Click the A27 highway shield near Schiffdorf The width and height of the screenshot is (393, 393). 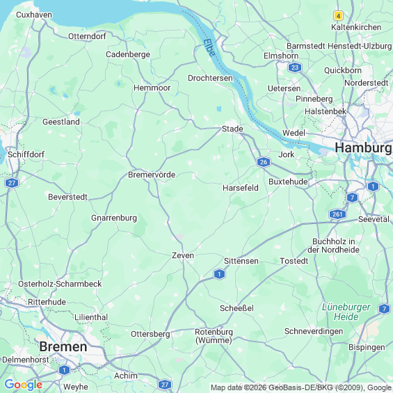12,183
